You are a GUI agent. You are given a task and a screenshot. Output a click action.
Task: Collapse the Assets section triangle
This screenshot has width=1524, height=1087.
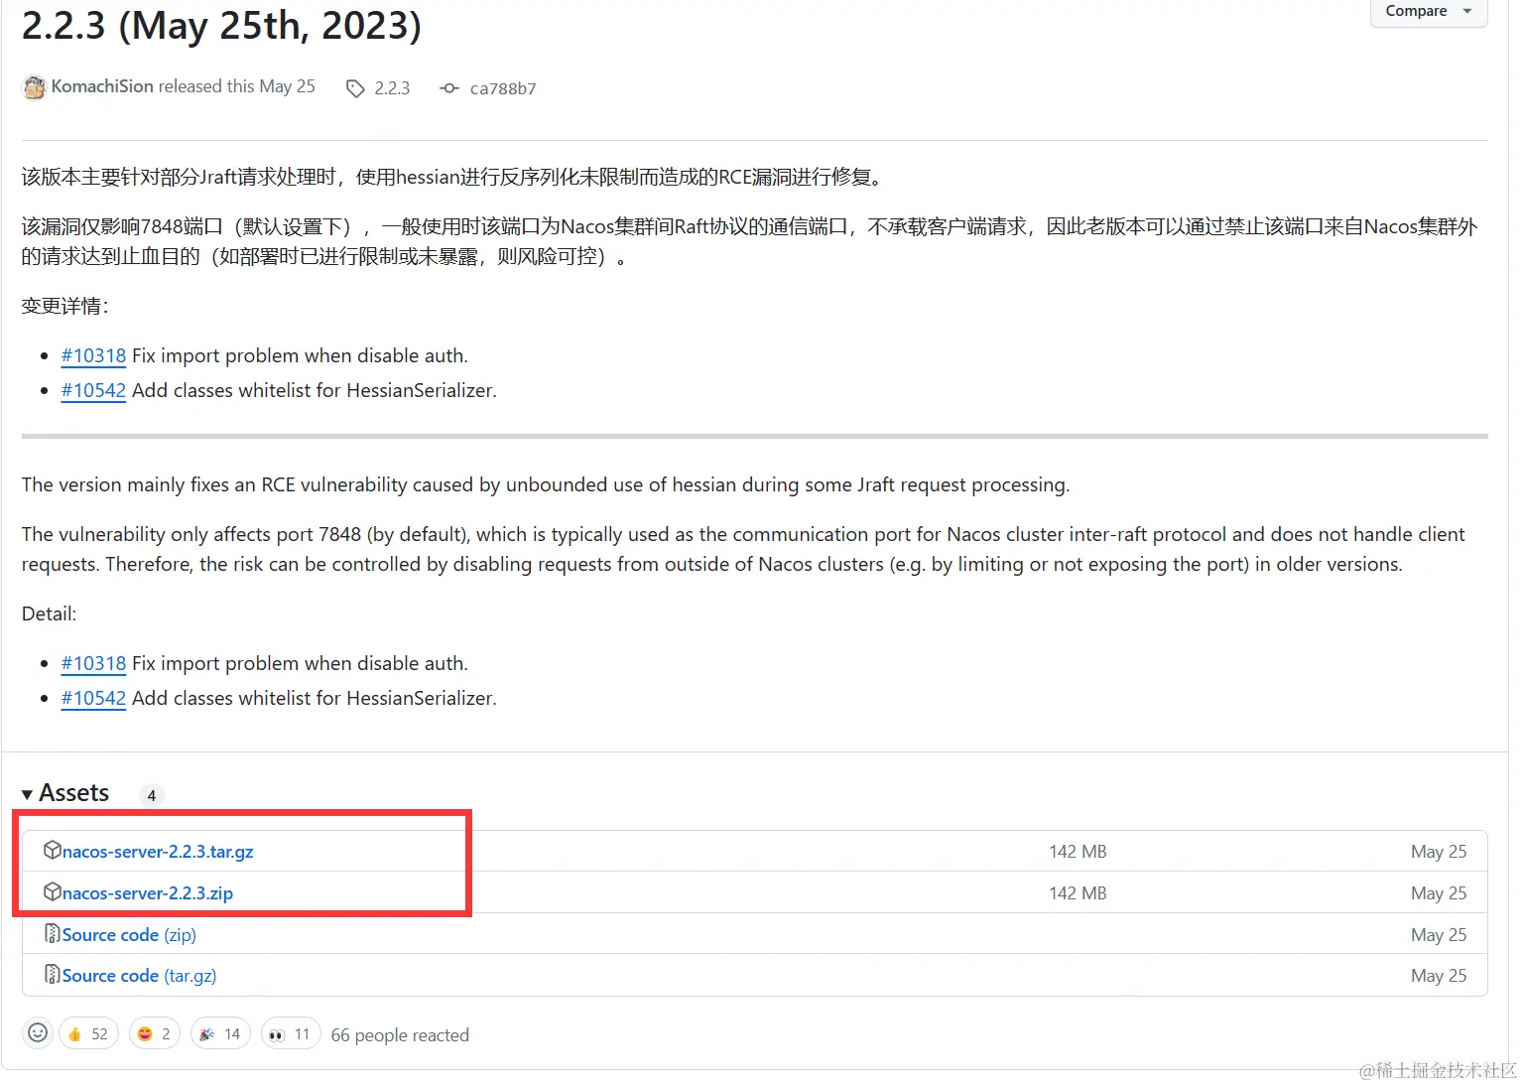[x=28, y=794]
